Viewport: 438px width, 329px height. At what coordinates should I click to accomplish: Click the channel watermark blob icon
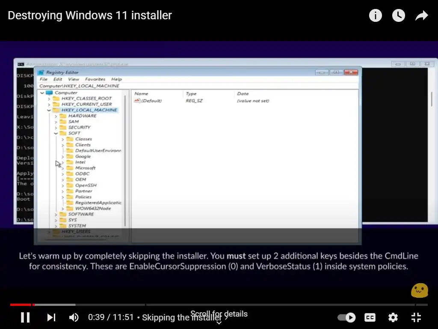tap(419, 290)
